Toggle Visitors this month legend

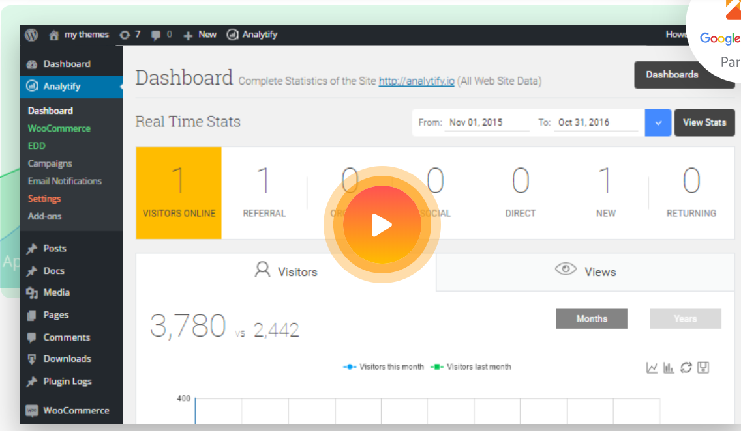point(384,367)
